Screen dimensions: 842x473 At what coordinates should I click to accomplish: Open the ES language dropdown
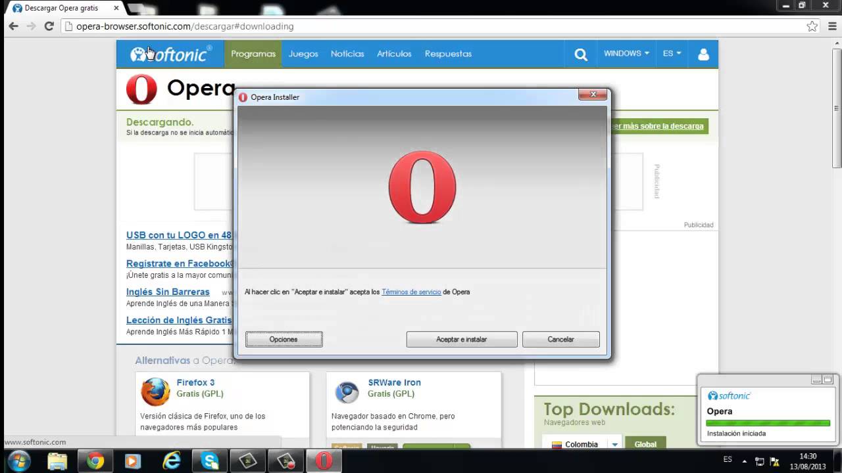point(671,54)
